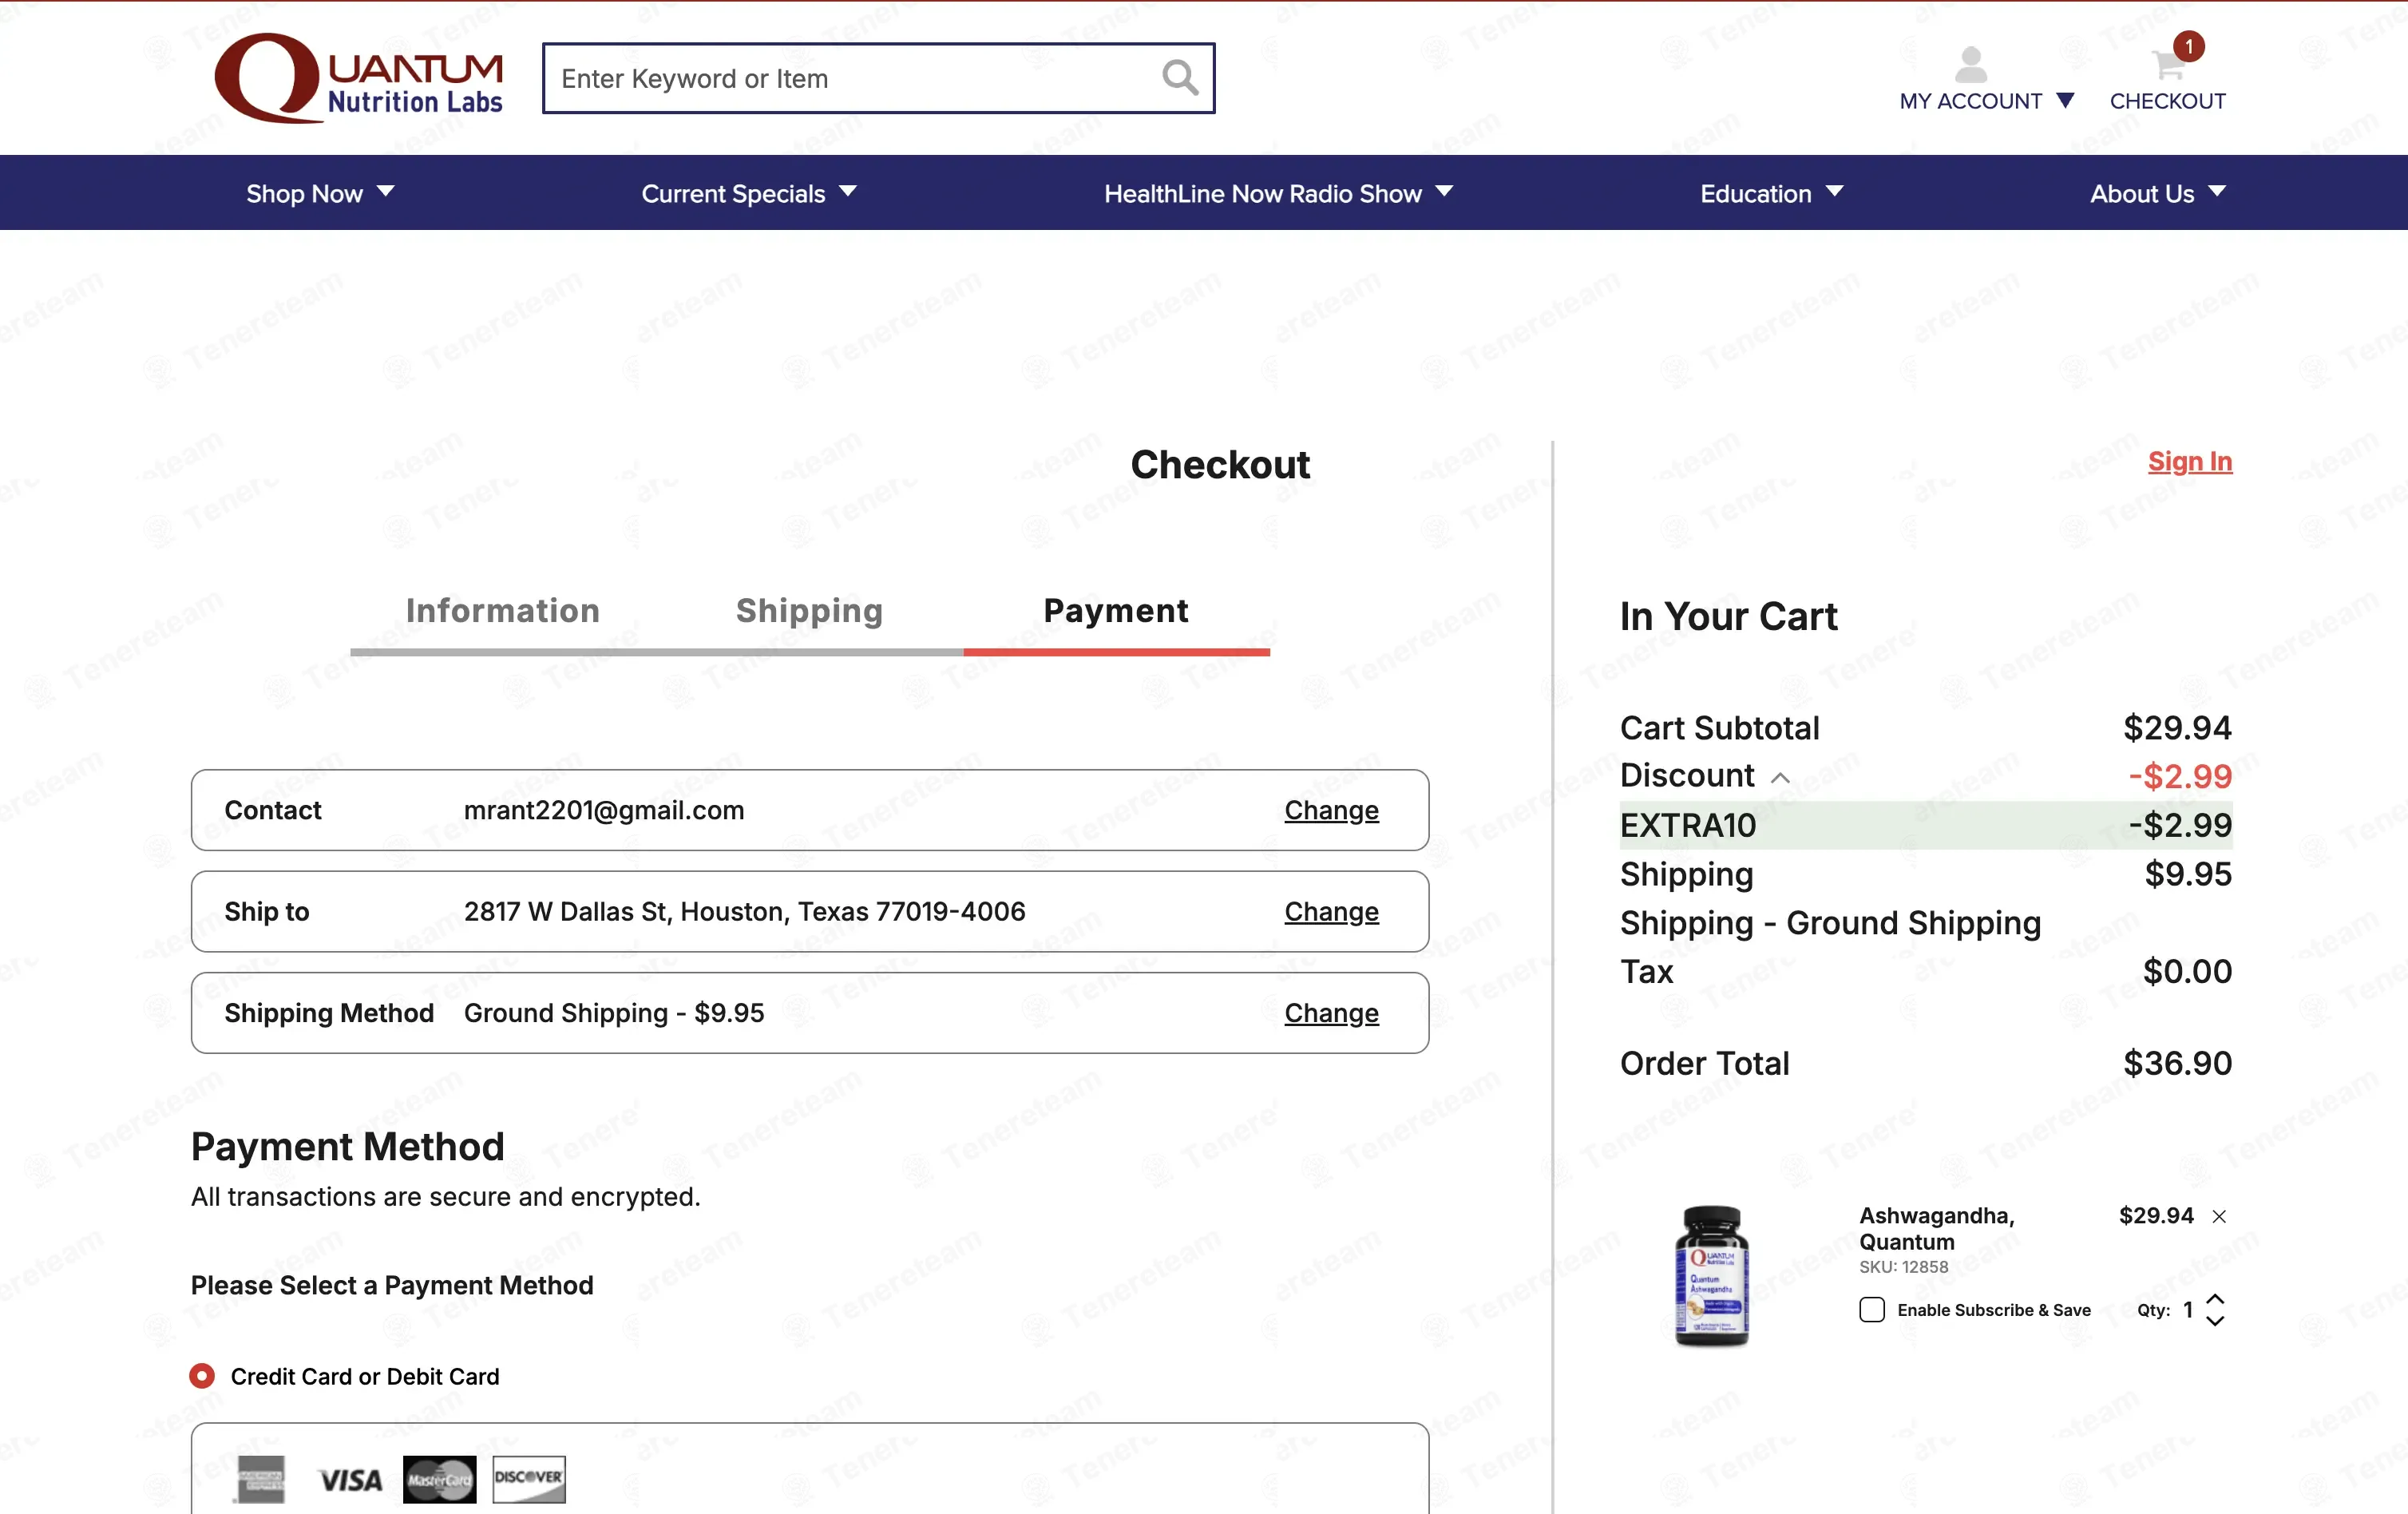Open the Current Specials dropdown

(749, 193)
